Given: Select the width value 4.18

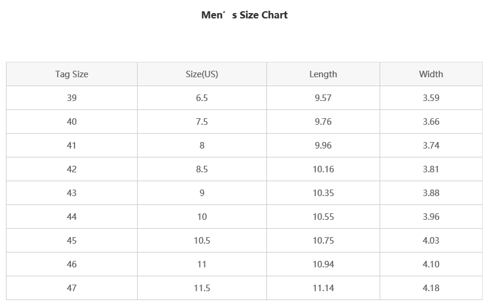Looking at the screenshot, I should (x=431, y=288).
